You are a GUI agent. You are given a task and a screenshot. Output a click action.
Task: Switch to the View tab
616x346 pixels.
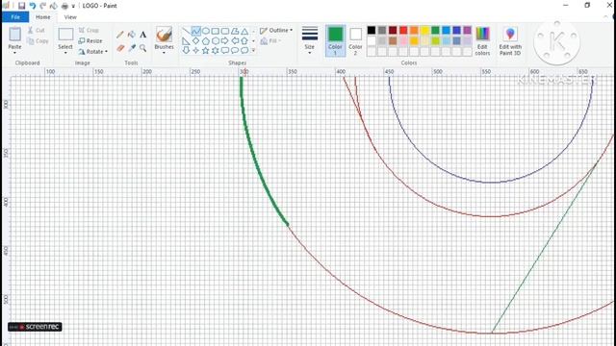click(x=70, y=17)
